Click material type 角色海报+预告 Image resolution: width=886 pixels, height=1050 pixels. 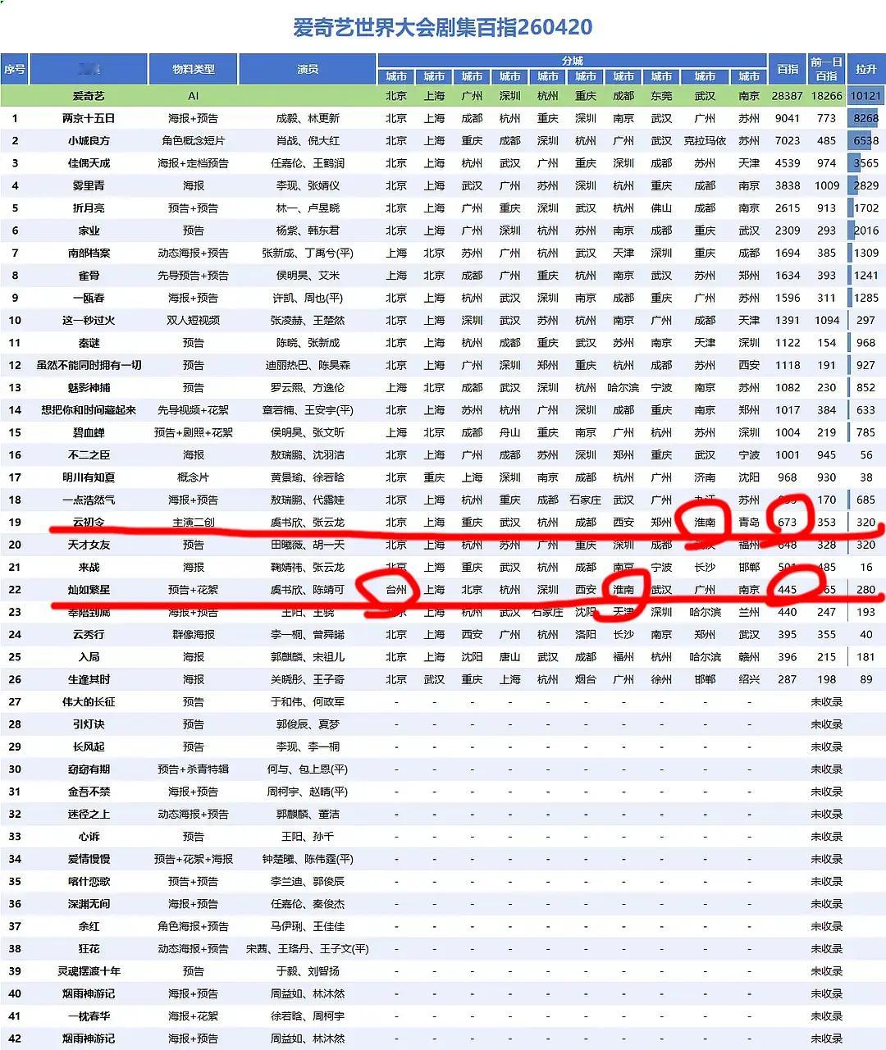click(194, 926)
